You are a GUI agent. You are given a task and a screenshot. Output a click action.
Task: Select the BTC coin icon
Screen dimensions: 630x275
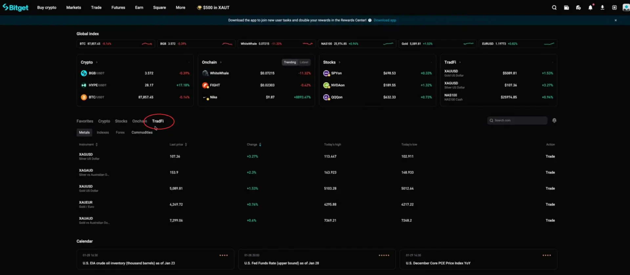pos(84,97)
